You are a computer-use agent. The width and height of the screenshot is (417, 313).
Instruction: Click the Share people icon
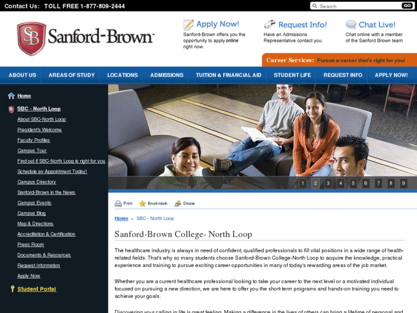177,203
